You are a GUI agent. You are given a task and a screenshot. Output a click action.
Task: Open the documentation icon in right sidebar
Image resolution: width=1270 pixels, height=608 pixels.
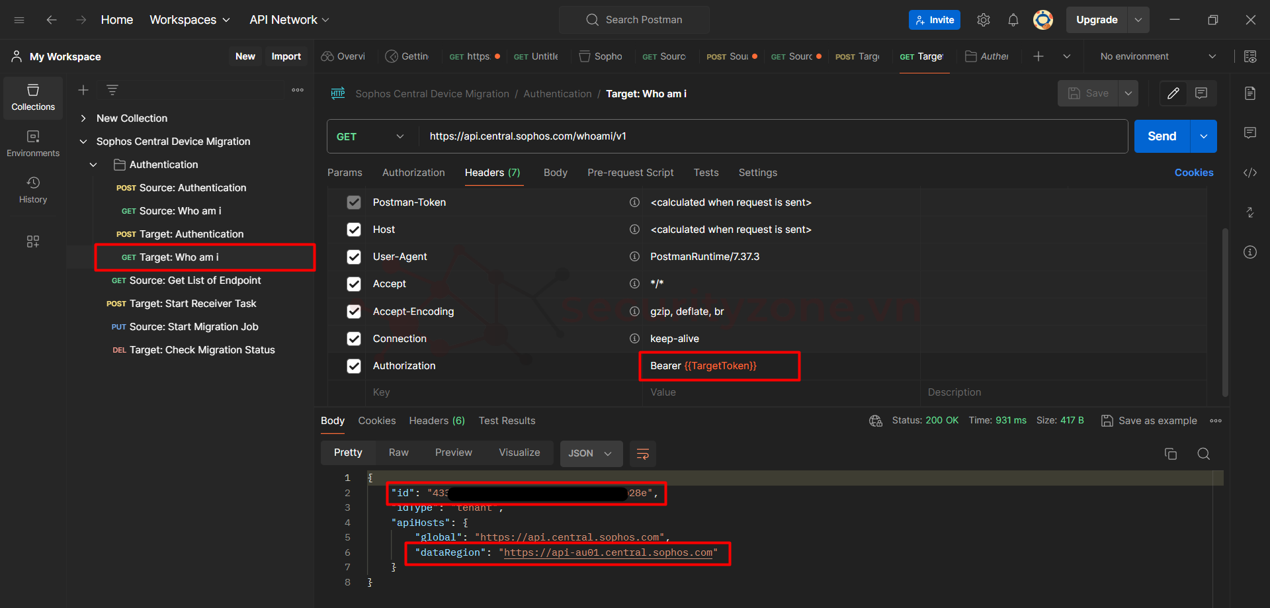coord(1250,93)
